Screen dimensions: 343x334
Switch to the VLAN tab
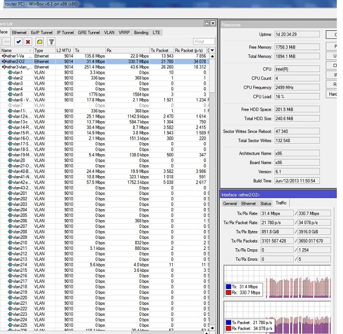coord(109,32)
